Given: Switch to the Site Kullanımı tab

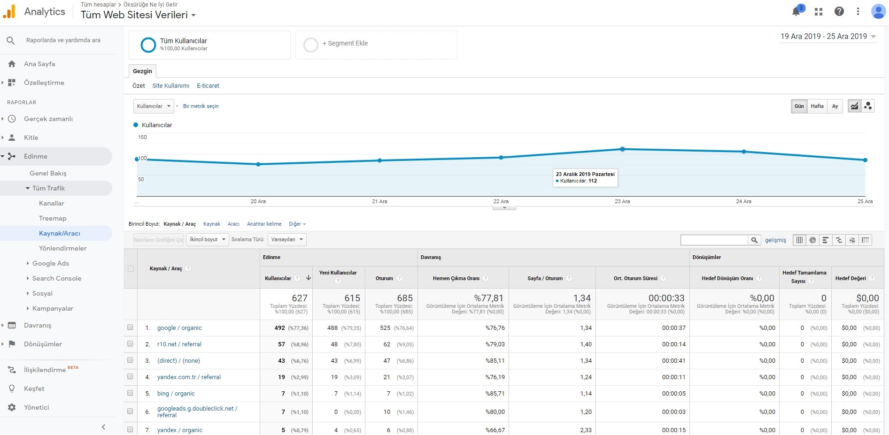Looking at the screenshot, I should pyautogui.click(x=171, y=85).
